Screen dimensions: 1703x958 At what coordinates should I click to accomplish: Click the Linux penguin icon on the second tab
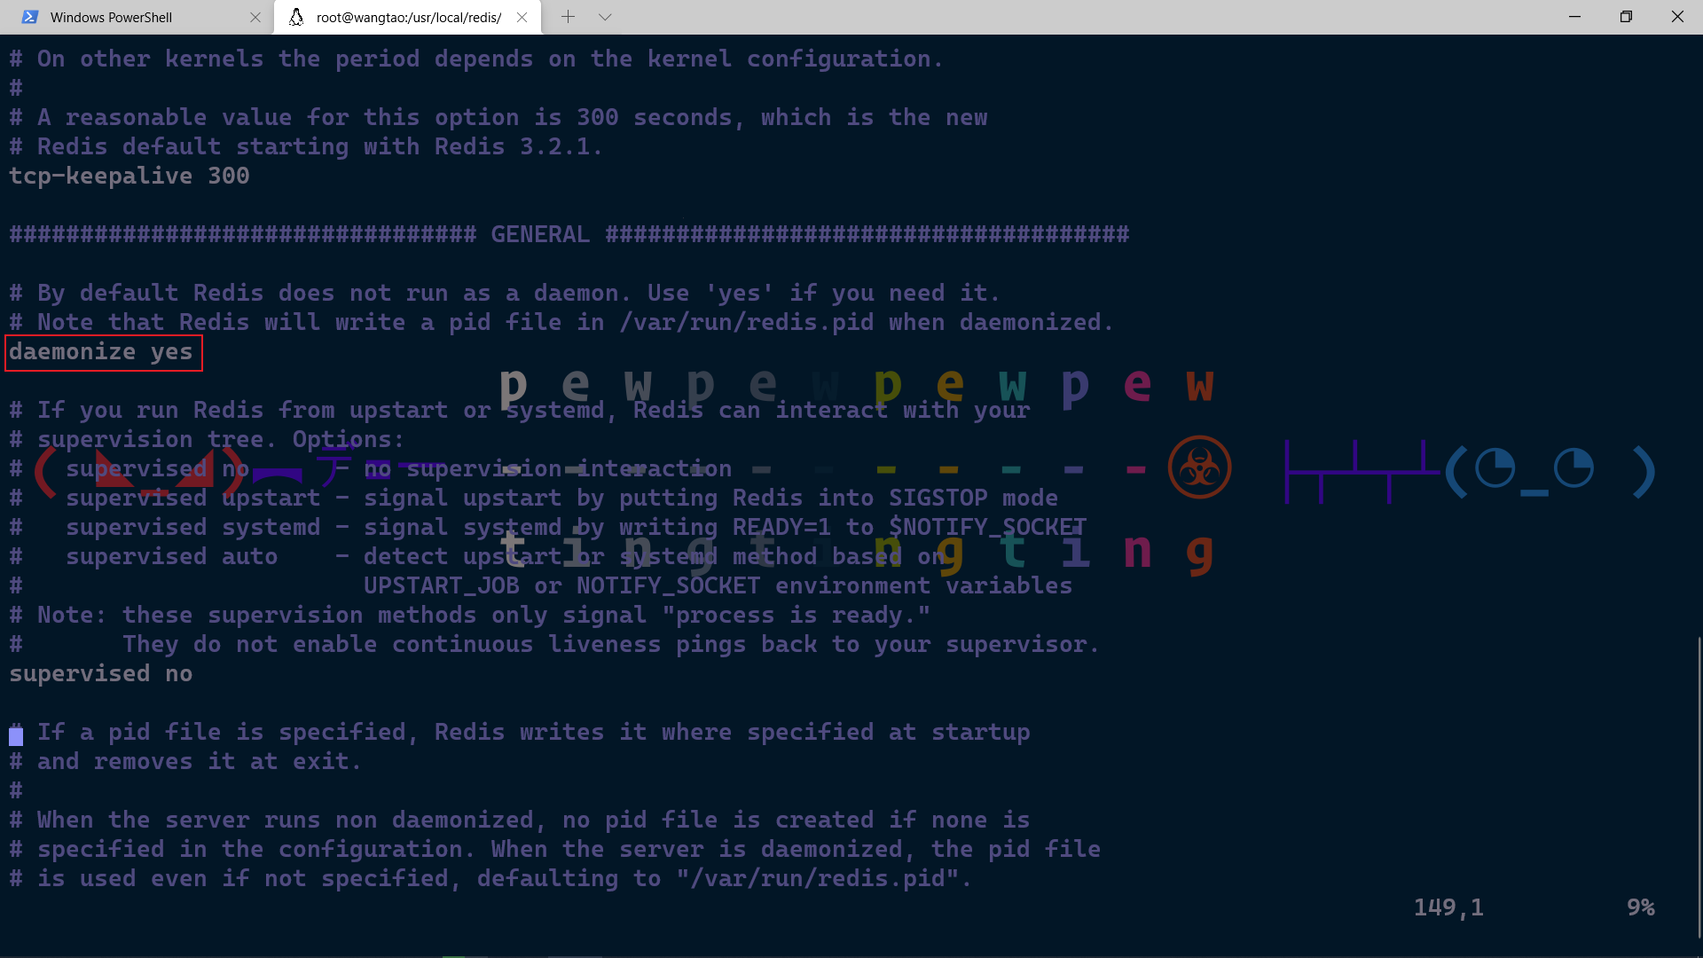click(x=296, y=17)
